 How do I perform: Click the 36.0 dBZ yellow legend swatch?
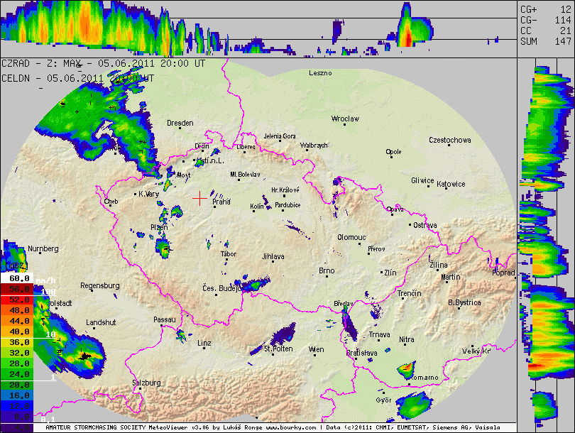click(17, 342)
